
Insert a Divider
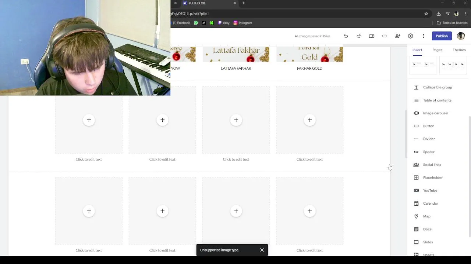point(429,139)
